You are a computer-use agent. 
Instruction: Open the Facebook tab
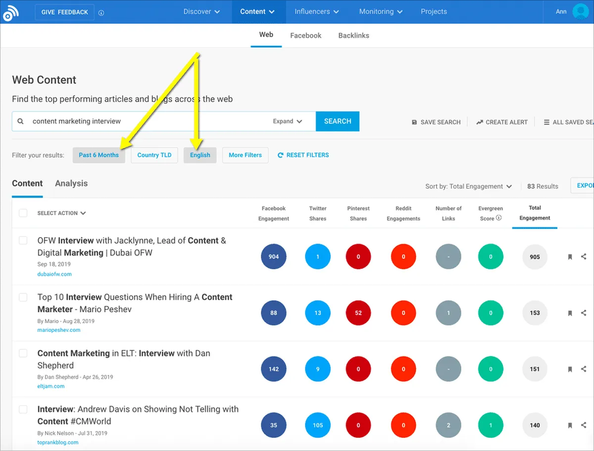[x=305, y=36]
